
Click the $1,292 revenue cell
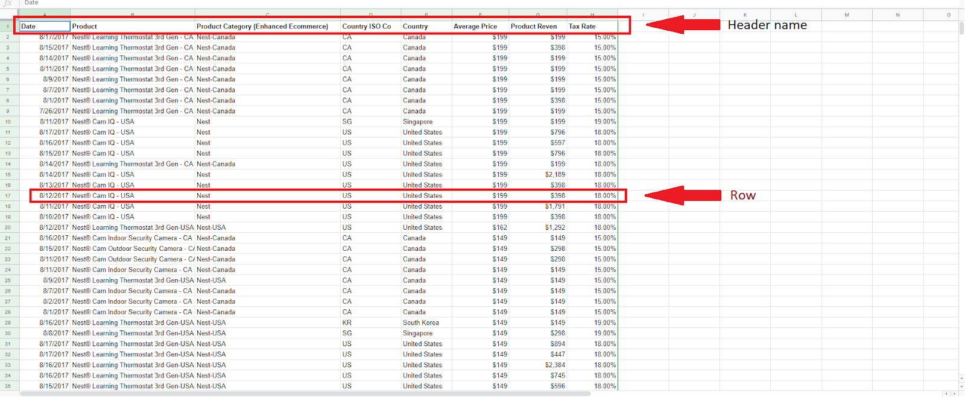point(537,228)
